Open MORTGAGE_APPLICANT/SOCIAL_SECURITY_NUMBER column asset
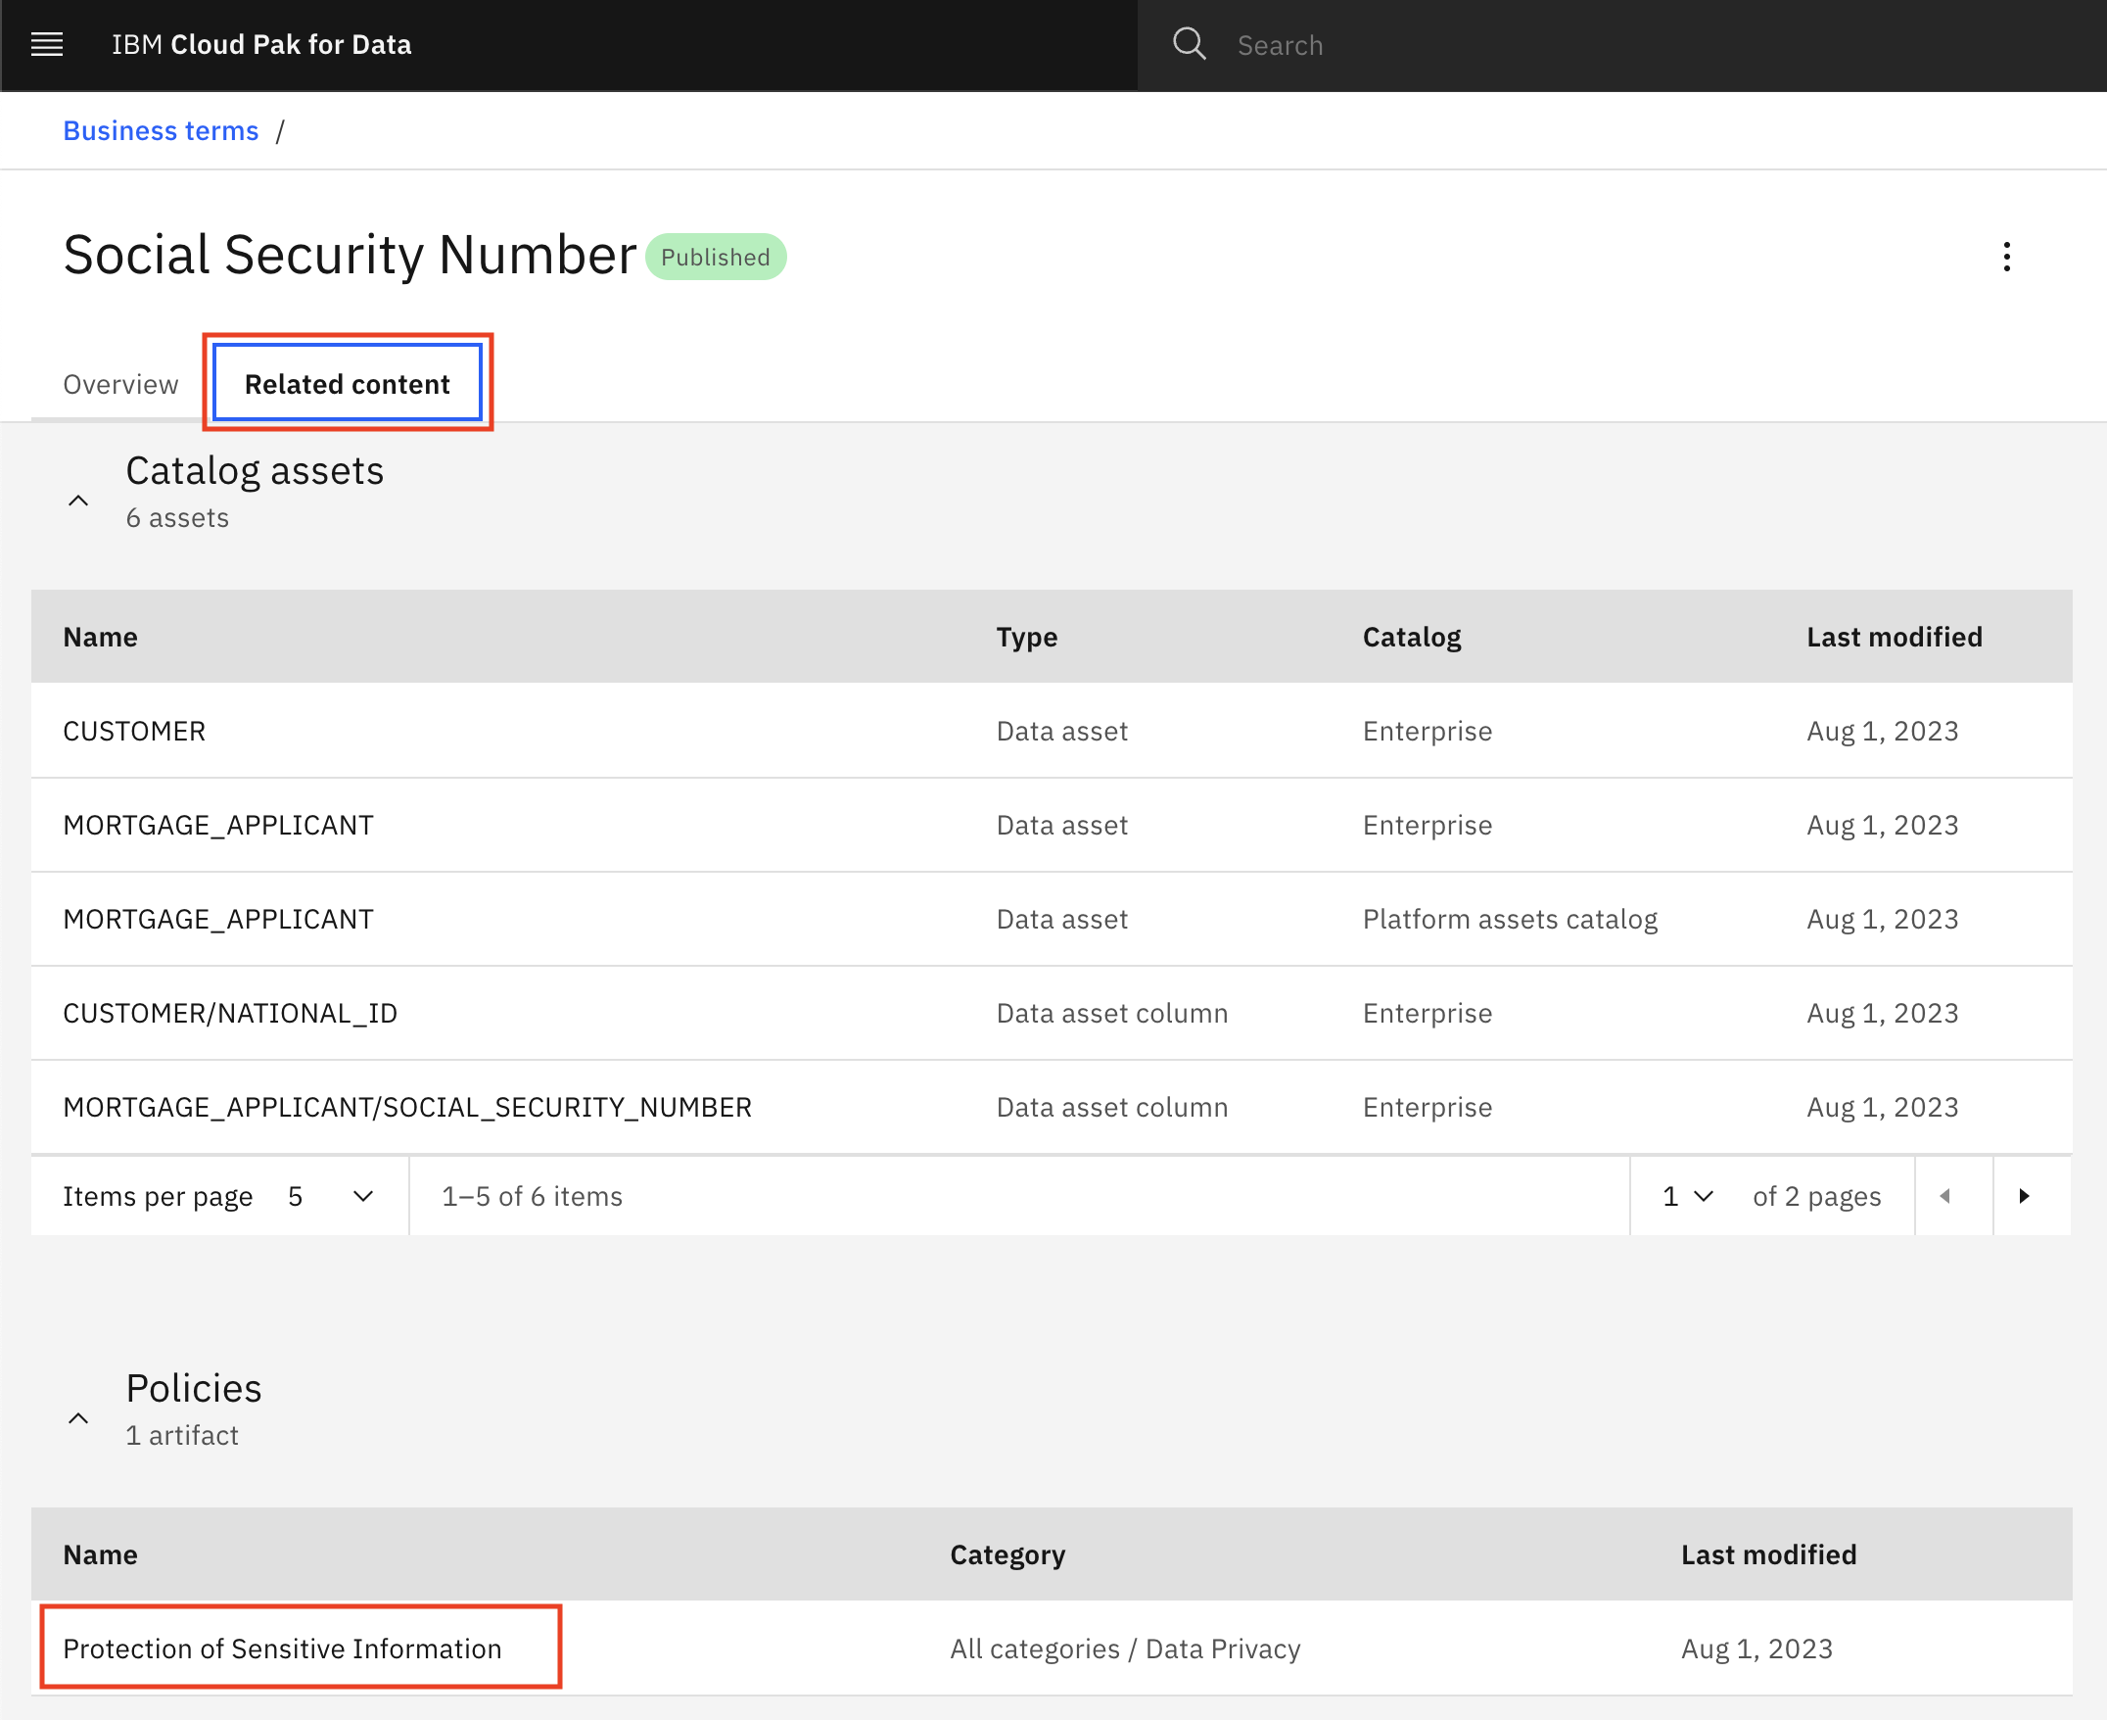Image resolution: width=2107 pixels, height=1720 pixels. [408, 1107]
